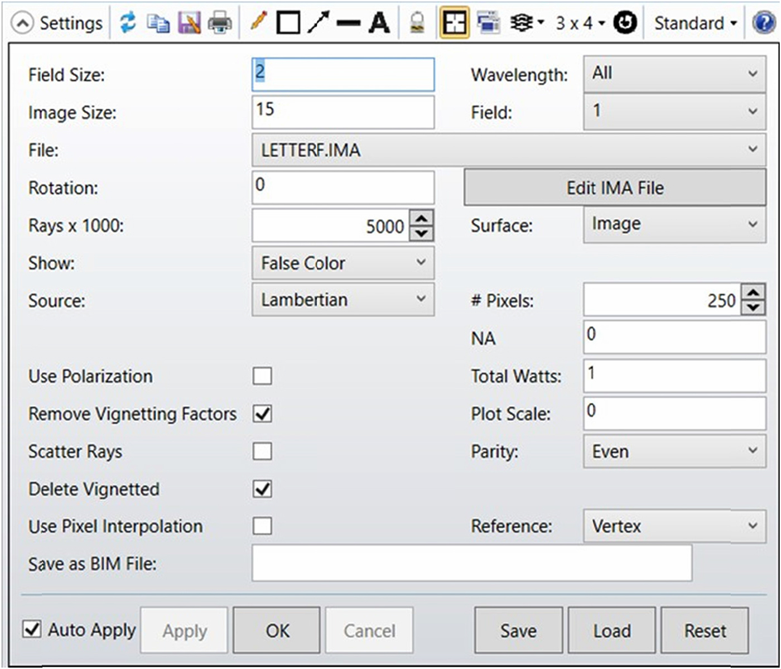Open the Parity dropdown
Viewport: 781px width, 669px height.
674,451
